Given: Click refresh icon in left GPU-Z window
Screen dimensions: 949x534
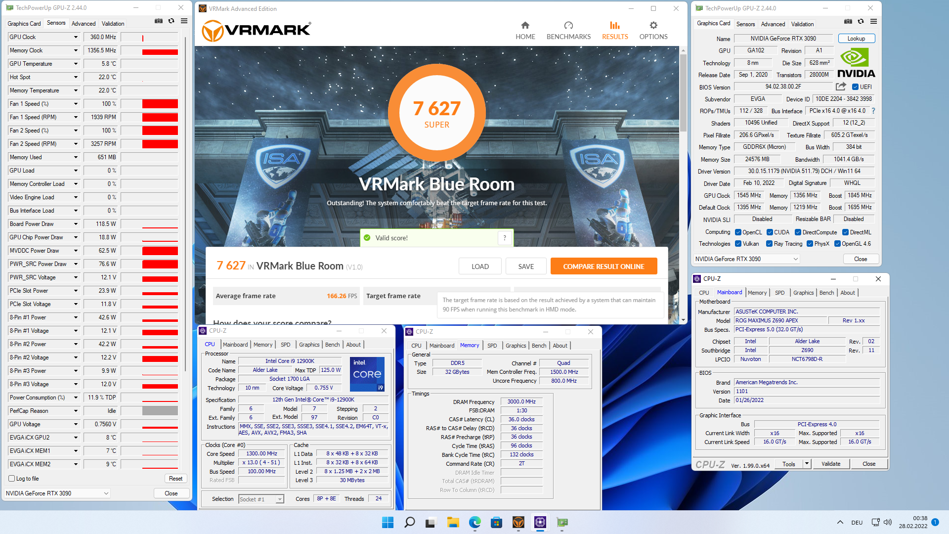Looking at the screenshot, I should (x=171, y=21).
